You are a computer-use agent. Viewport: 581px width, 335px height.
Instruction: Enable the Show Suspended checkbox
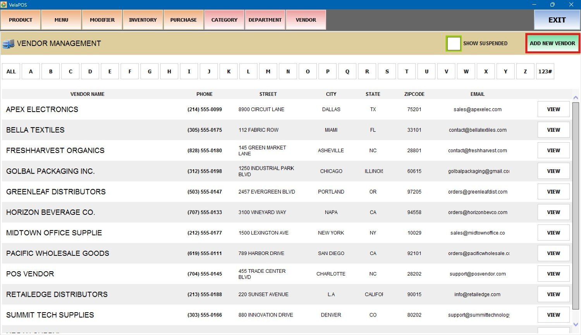pos(453,44)
